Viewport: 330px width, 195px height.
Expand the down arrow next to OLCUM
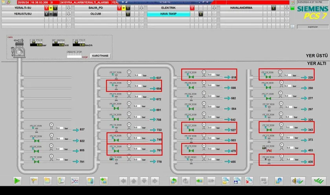pos(141,14)
